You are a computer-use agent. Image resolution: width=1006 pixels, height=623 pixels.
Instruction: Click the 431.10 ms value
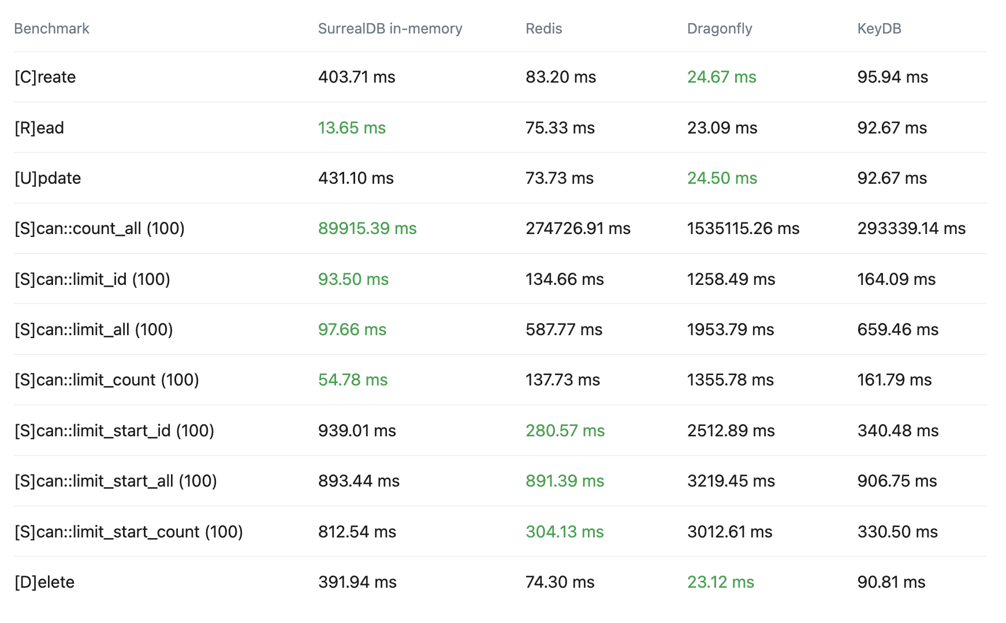coord(356,178)
